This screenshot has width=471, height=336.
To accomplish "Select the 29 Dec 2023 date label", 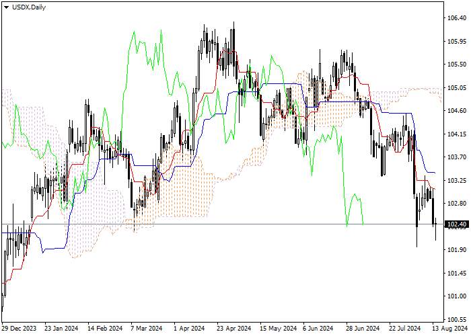I will (19, 328).
